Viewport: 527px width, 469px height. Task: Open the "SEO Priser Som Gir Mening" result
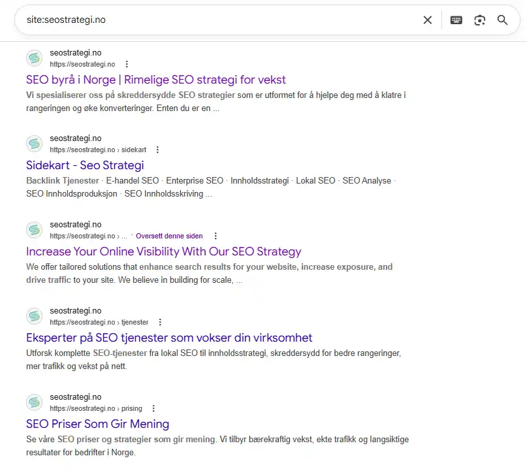coord(98,424)
